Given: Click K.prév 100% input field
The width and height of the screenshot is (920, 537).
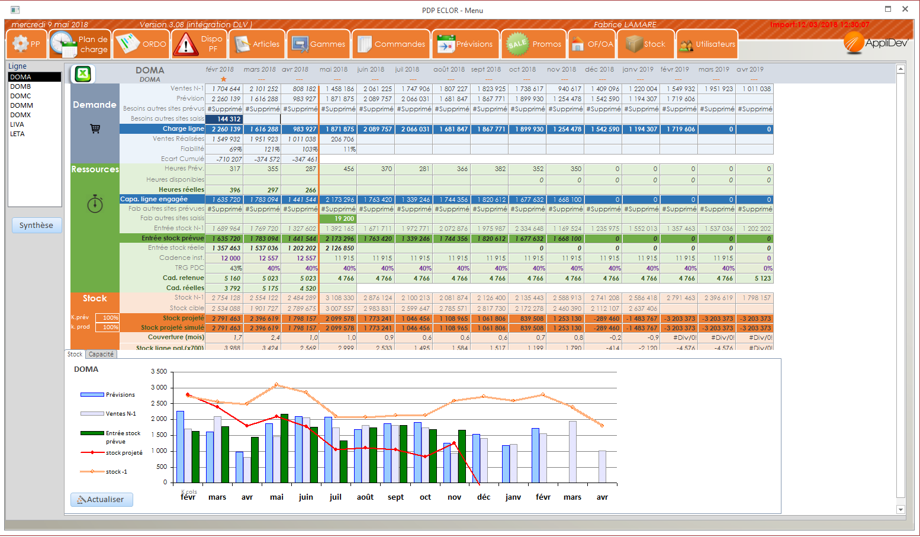Looking at the screenshot, I should pos(107,318).
